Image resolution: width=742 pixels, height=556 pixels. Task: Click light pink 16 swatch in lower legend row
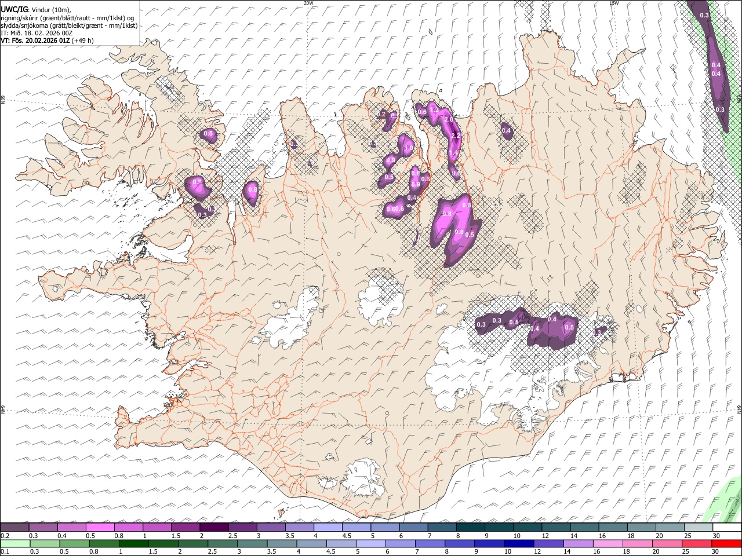[x=608, y=543]
